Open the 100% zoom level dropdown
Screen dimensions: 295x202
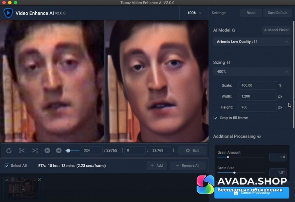(x=194, y=13)
